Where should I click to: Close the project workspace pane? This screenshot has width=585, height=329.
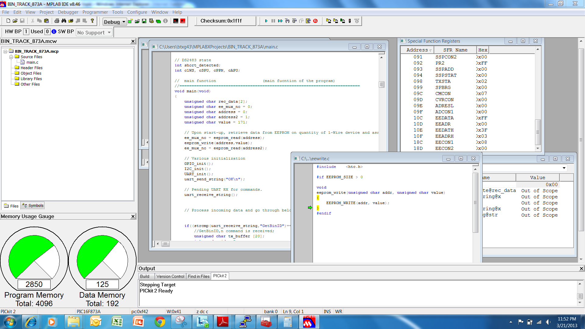point(133,41)
